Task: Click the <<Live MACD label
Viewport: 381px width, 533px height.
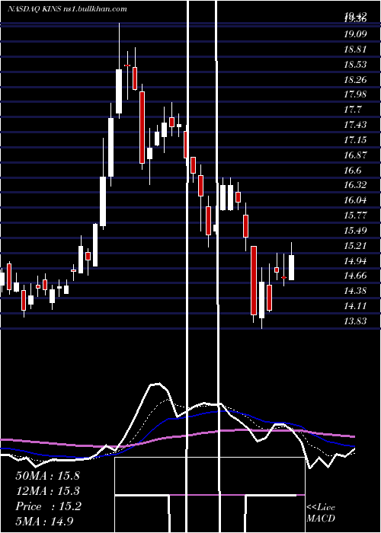Action: (x=321, y=512)
